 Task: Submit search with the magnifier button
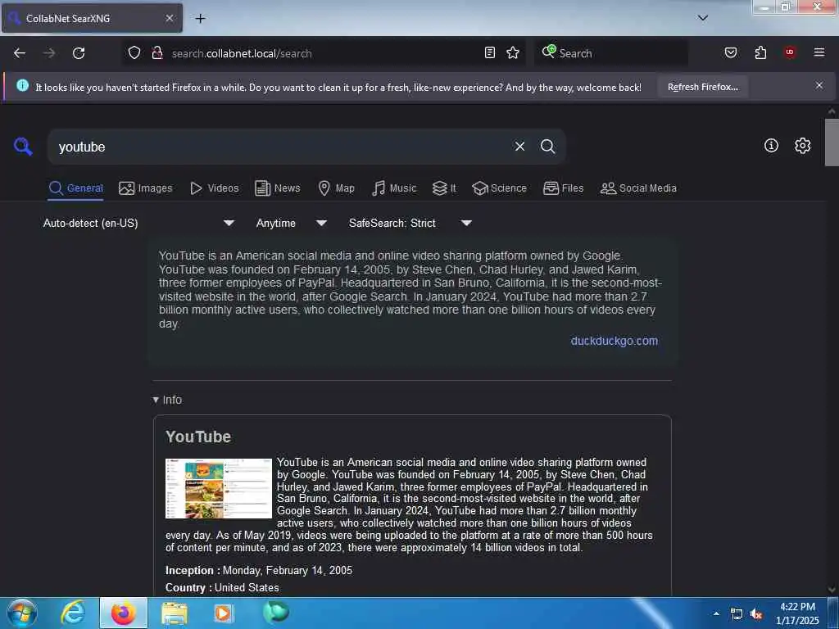547,147
